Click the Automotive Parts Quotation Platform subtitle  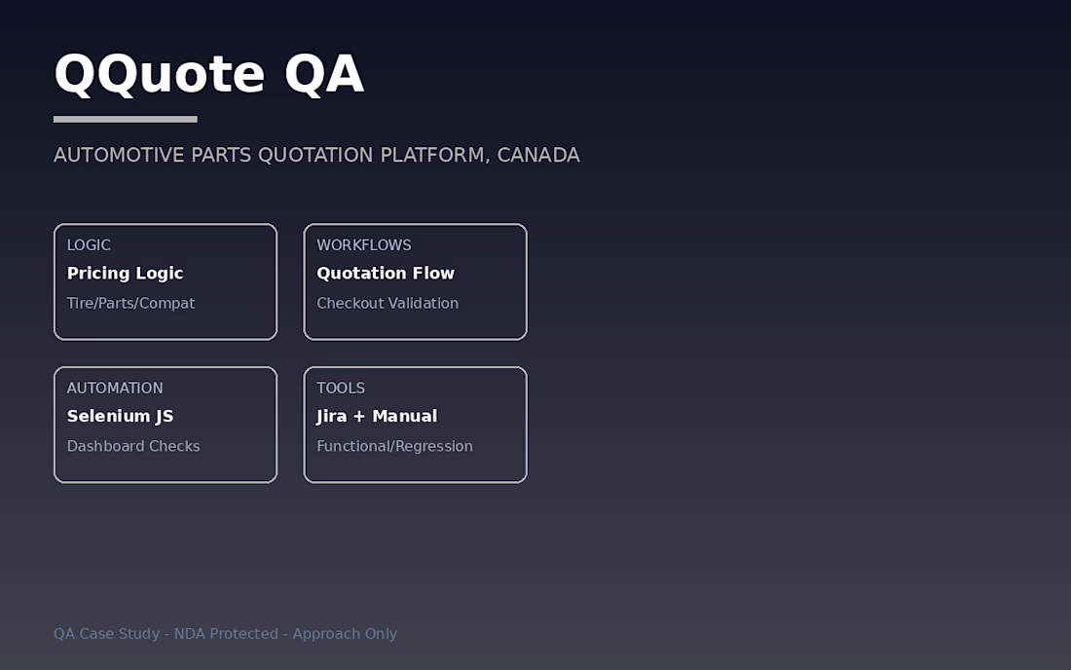317,155
